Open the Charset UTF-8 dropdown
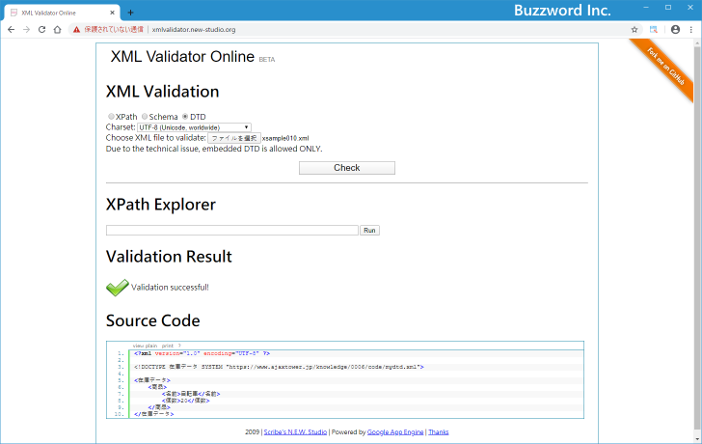Screen dimensions: 702x444 [194, 127]
